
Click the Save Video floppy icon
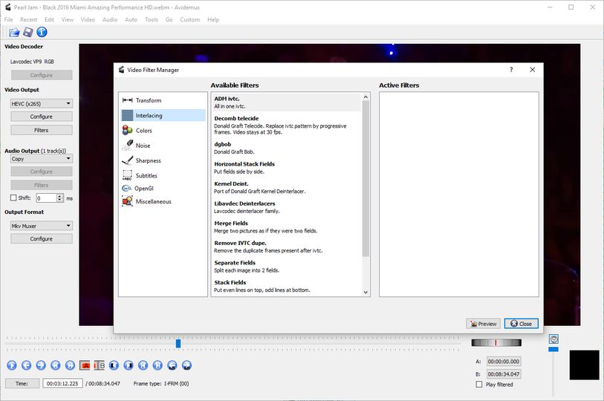pyautogui.click(x=27, y=33)
